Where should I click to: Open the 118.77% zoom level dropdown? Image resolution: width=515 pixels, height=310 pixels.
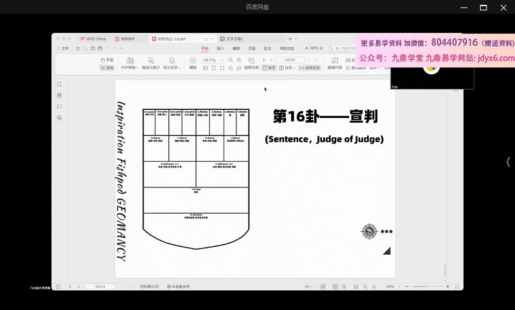(222, 60)
